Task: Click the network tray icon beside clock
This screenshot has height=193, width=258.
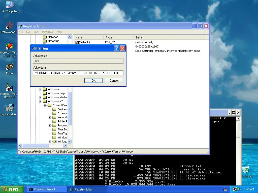Action: (x=239, y=189)
